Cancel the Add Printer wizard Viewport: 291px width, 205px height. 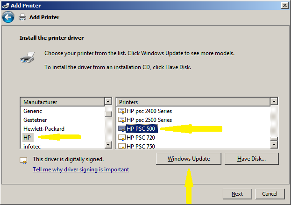tap(270, 194)
